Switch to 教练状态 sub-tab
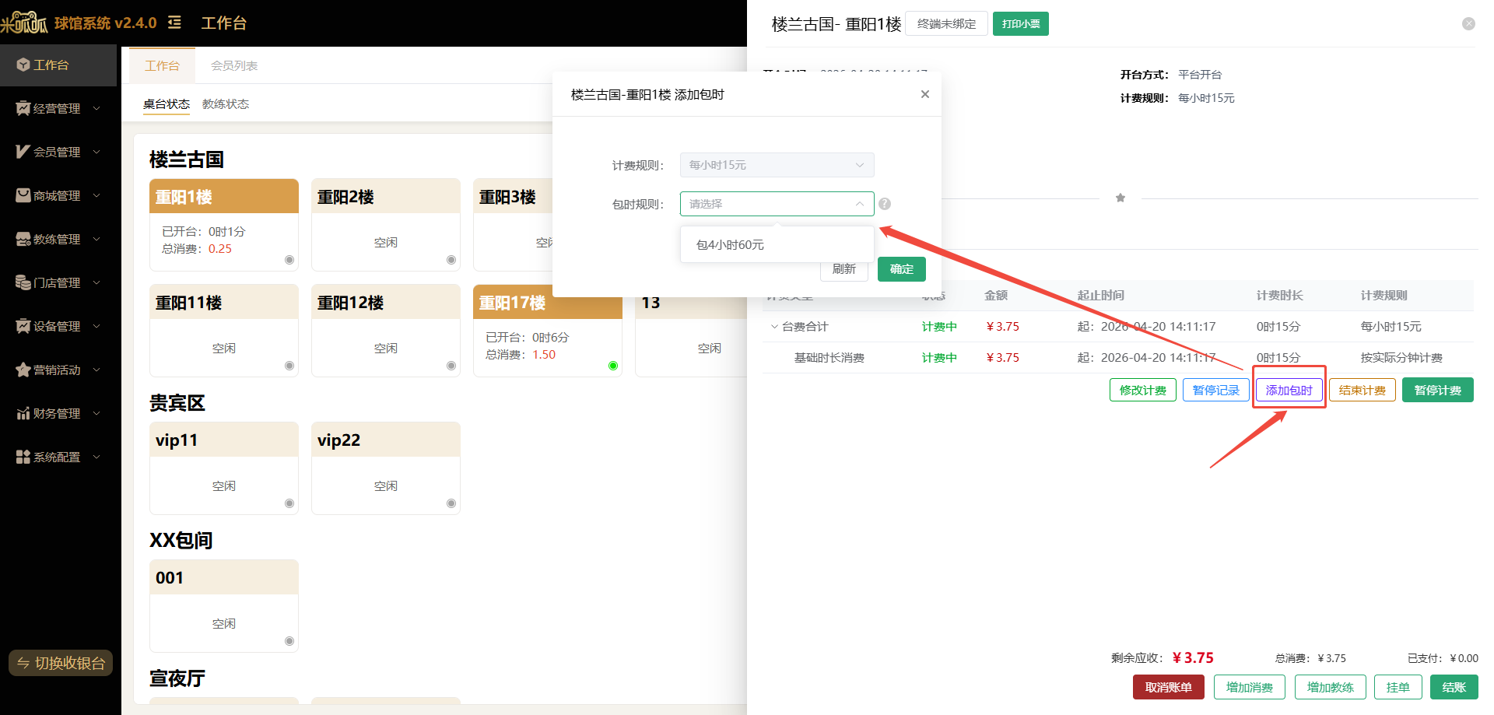Screen dimensions: 1494x715 (226, 103)
